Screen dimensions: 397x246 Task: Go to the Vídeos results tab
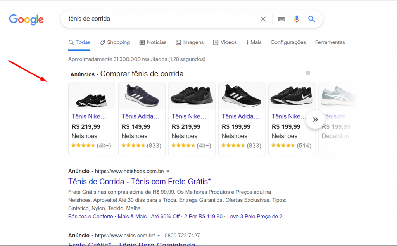click(225, 42)
